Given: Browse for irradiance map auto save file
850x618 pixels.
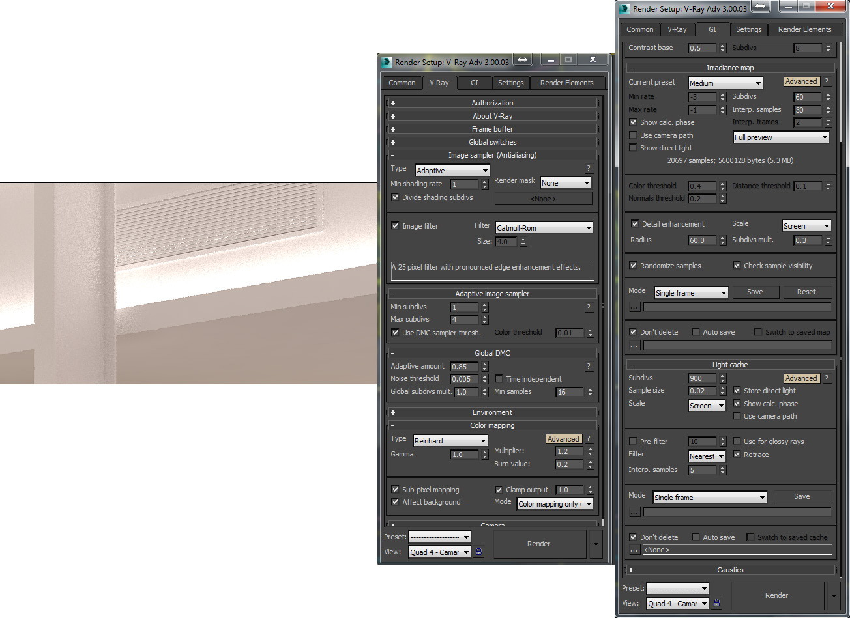Looking at the screenshot, I should click(x=634, y=346).
